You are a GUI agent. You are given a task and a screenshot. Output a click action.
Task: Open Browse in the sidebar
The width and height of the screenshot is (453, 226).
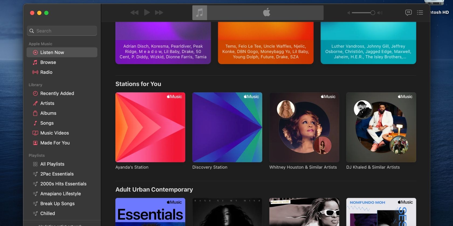(x=62, y=62)
